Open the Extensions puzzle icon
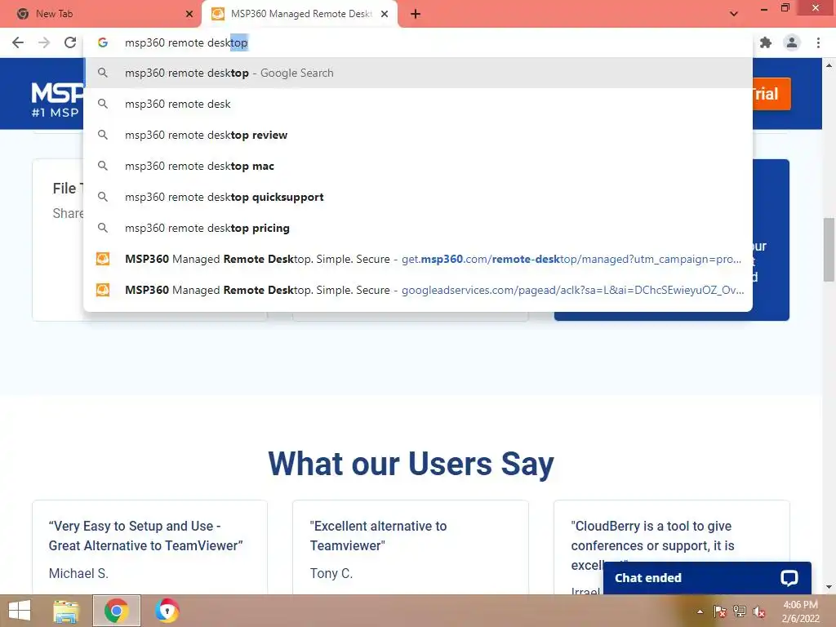 pos(766,42)
